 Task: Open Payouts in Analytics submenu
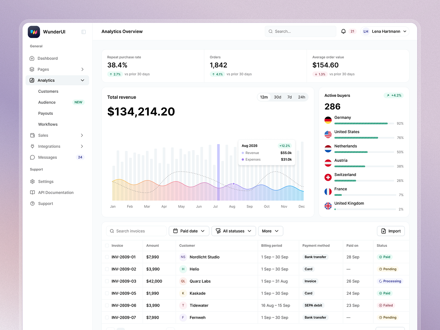(x=45, y=113)
